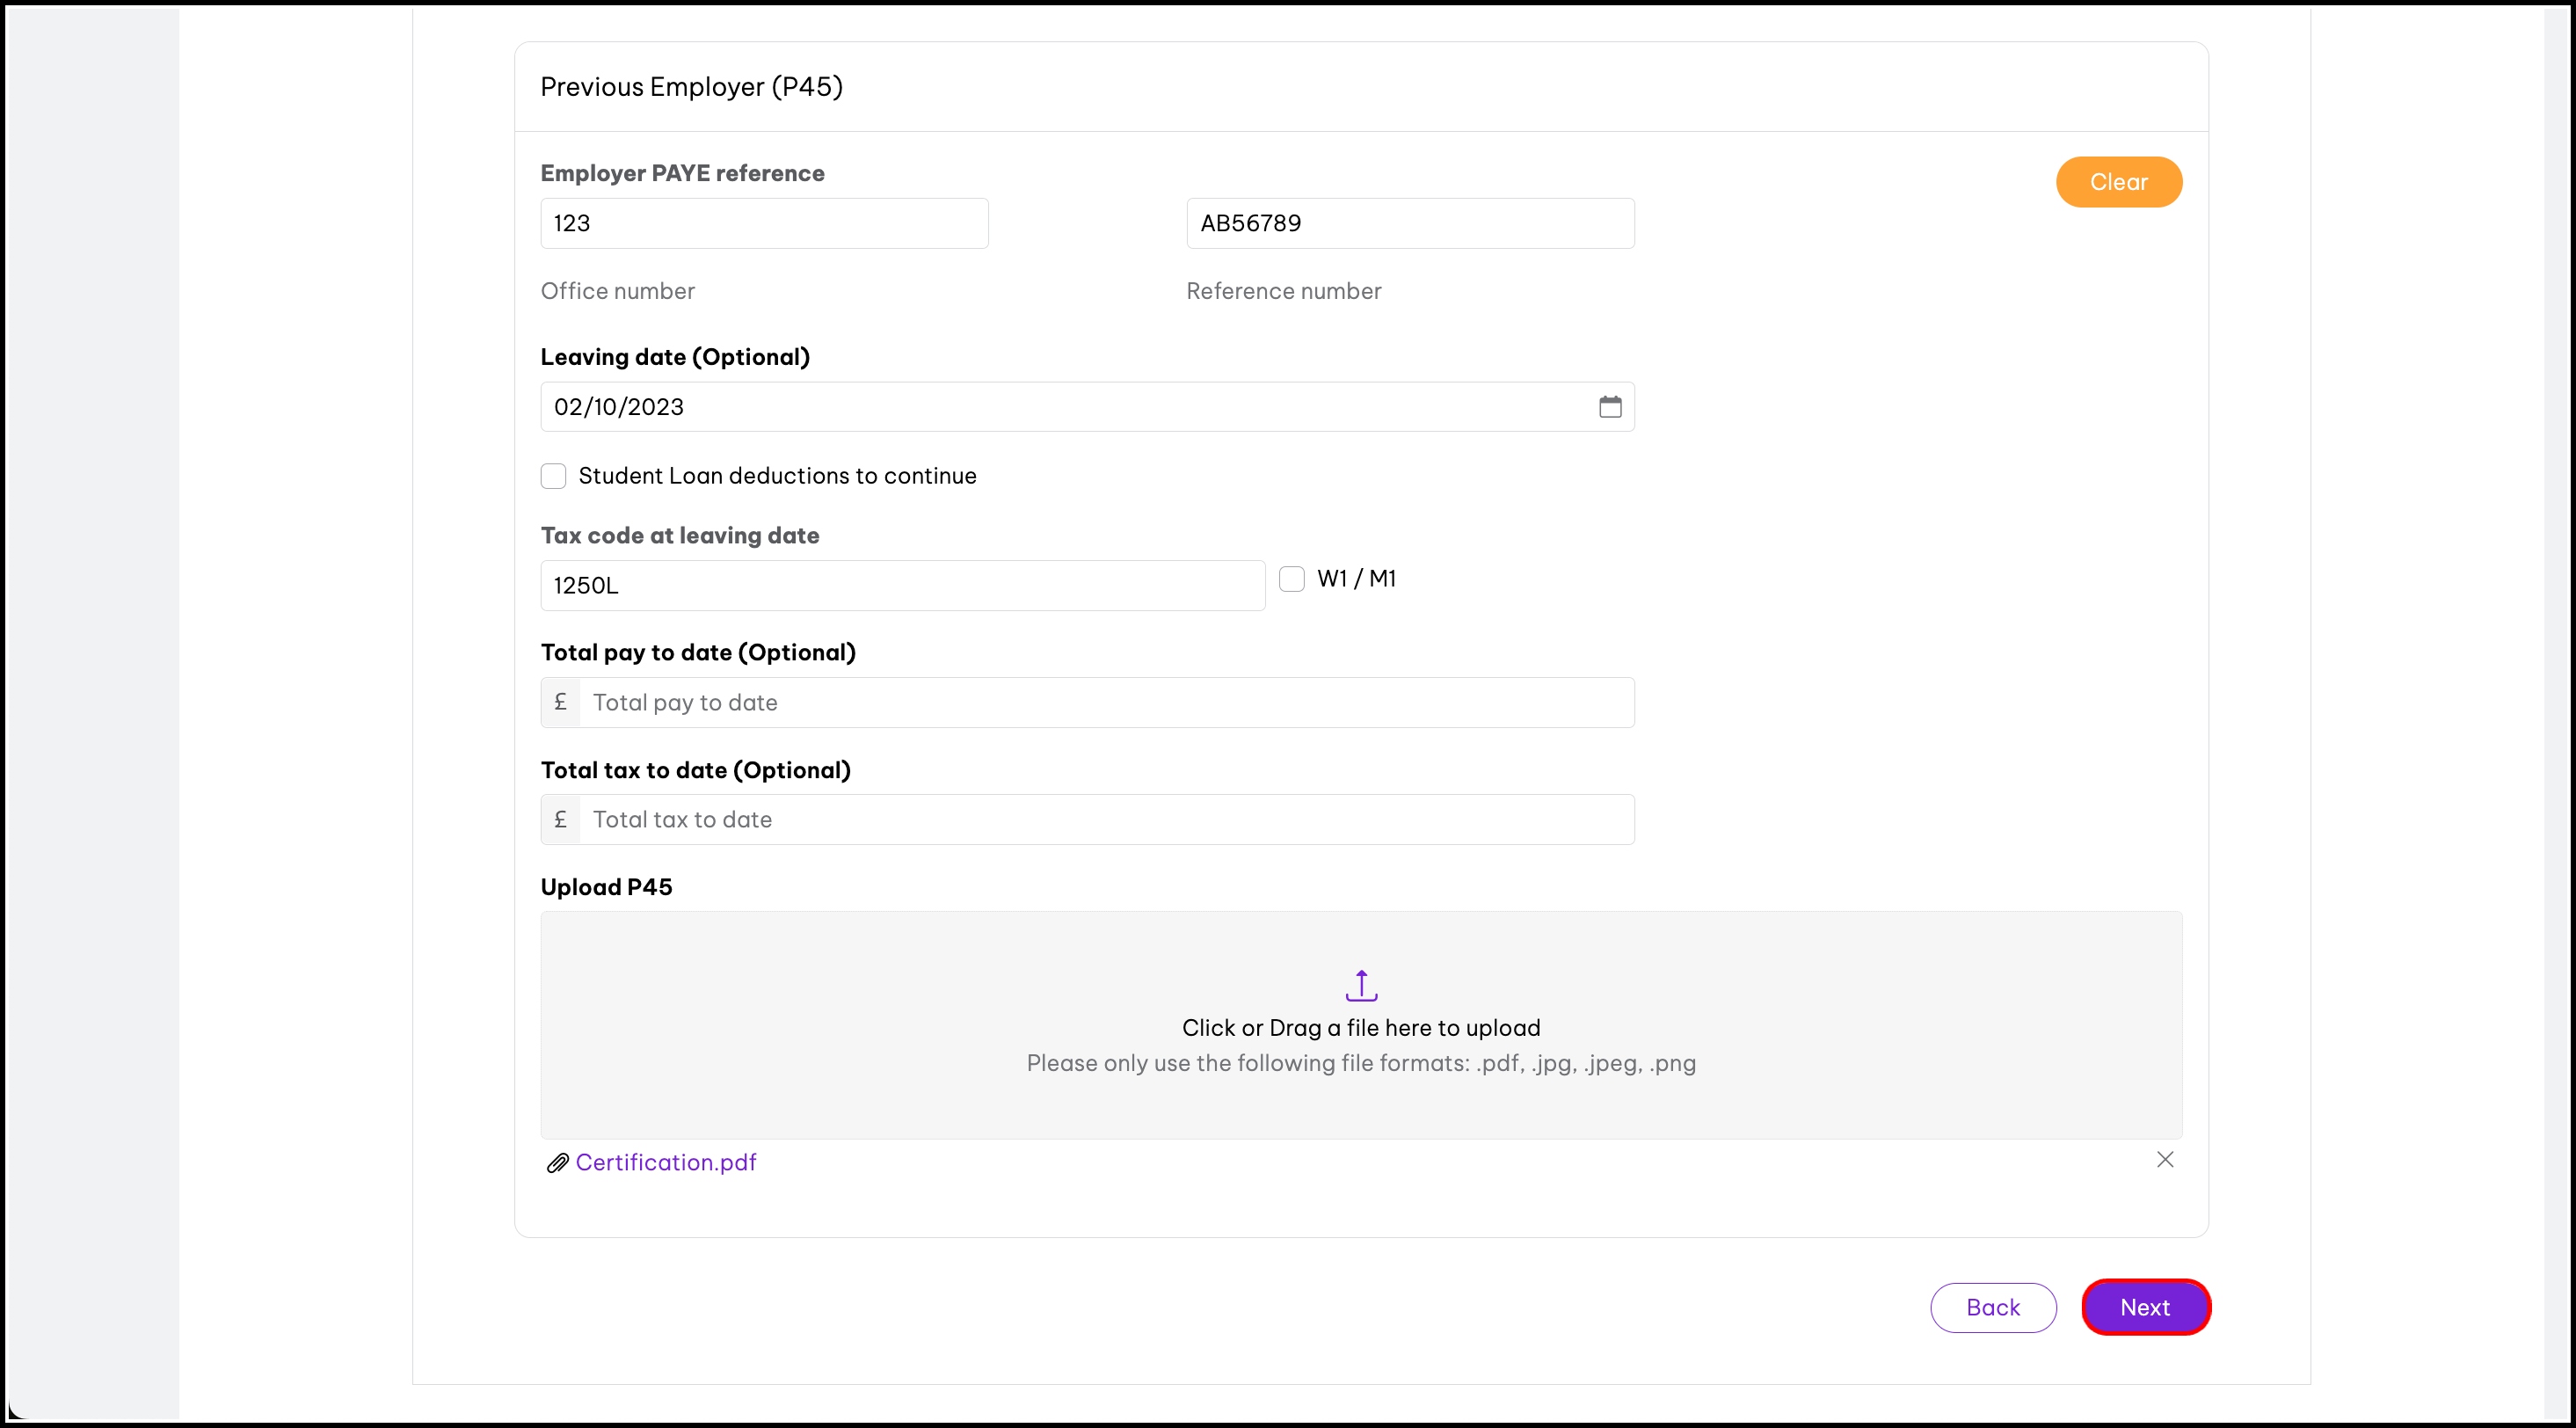Tick the W1 / M1 checkbox
Viewport: 2576px width, 1428px height.
pos(1291,579)
